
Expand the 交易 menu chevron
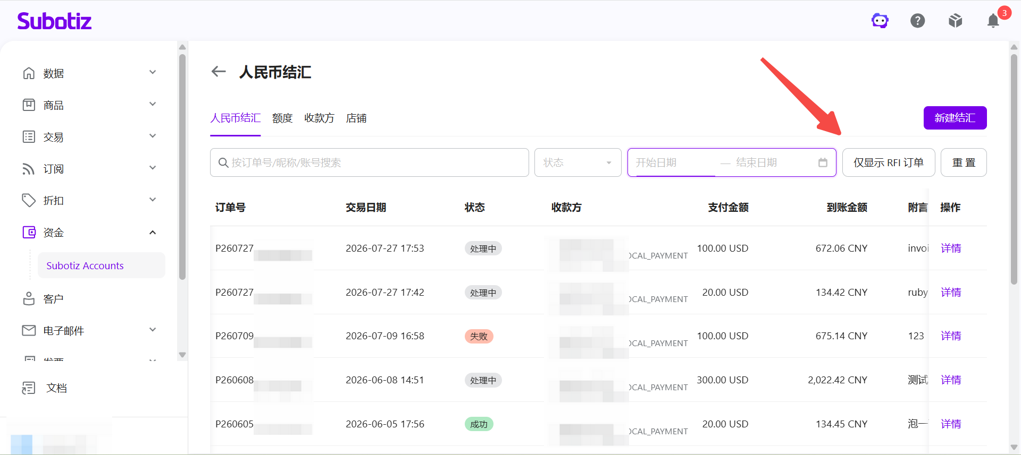tap(153, 136)
